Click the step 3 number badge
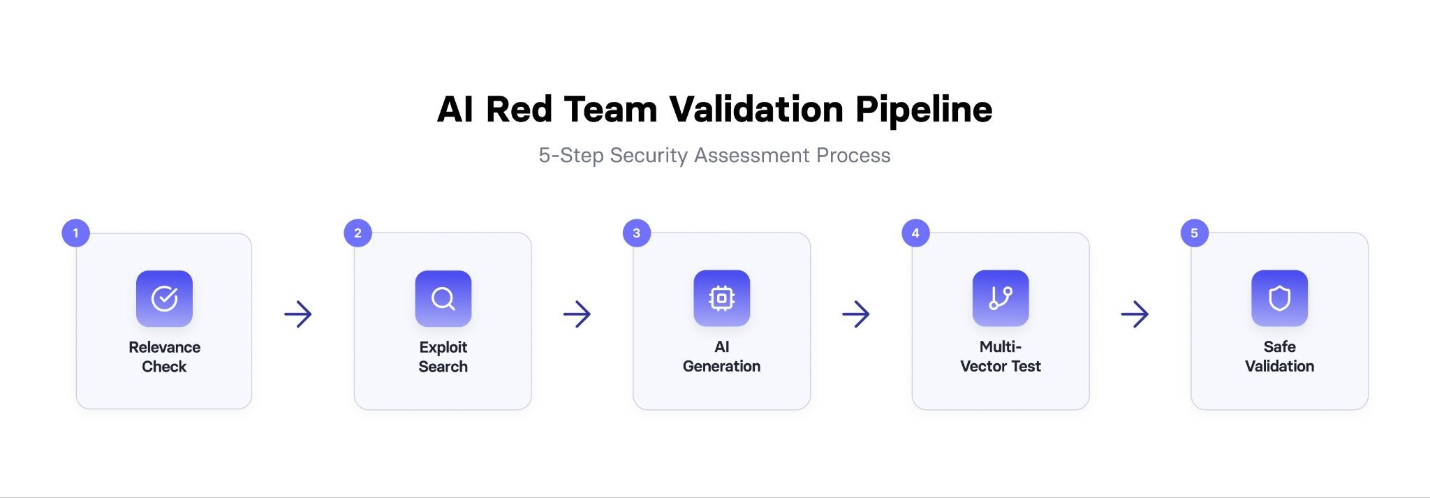 [x=636, y=233]
